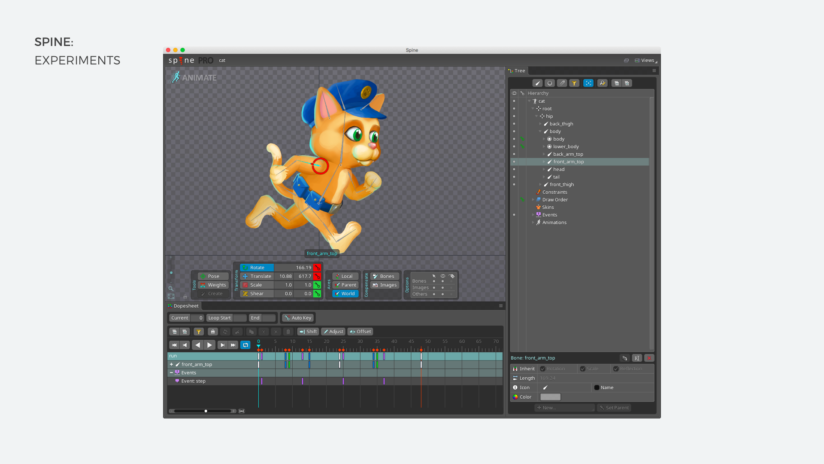Toggle Inherit Rotation checkbox
824x464 pixels.
(x=543, y=369)
